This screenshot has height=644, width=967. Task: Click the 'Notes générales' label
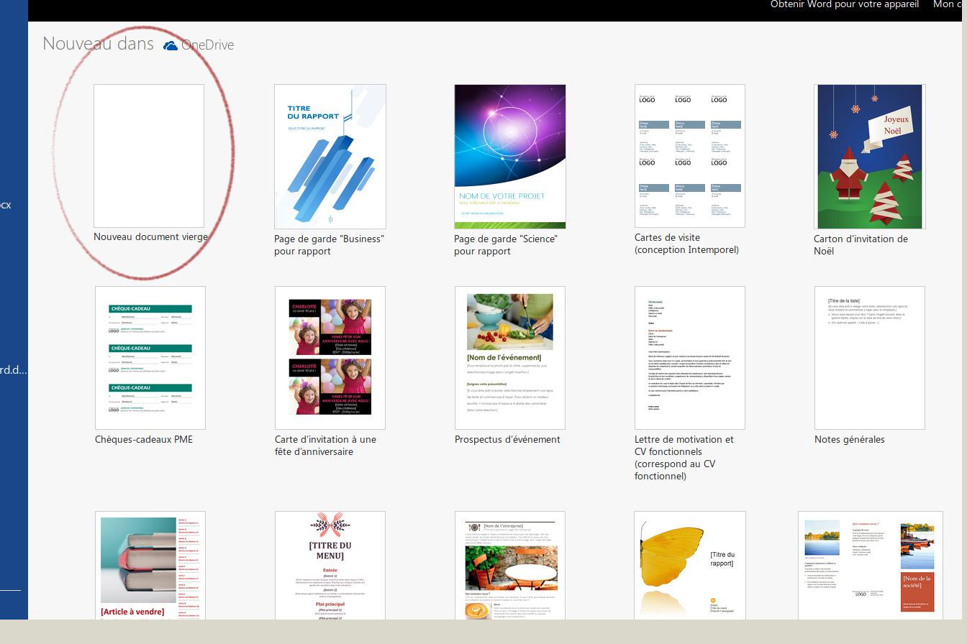click(850, 439)
